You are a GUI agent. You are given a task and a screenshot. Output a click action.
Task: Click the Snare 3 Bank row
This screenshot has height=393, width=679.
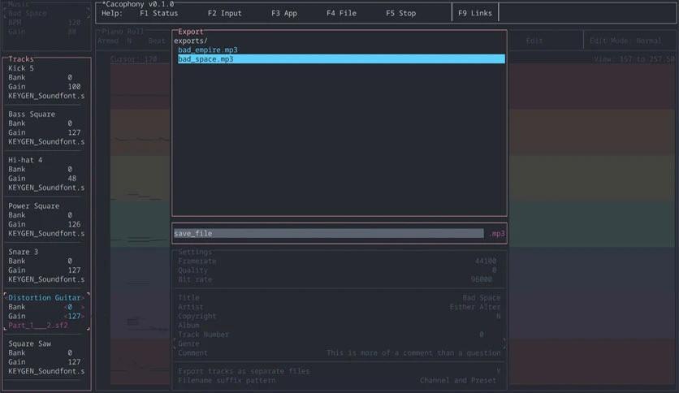(40, 261)
